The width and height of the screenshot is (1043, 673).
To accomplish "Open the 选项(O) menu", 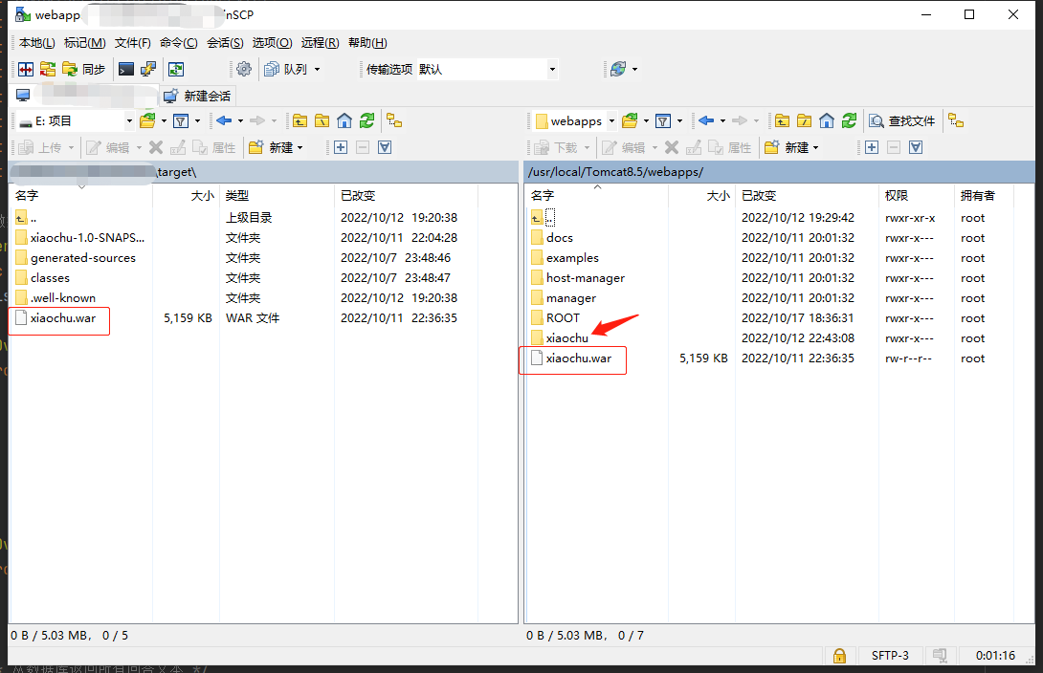I will pos(271,43).
